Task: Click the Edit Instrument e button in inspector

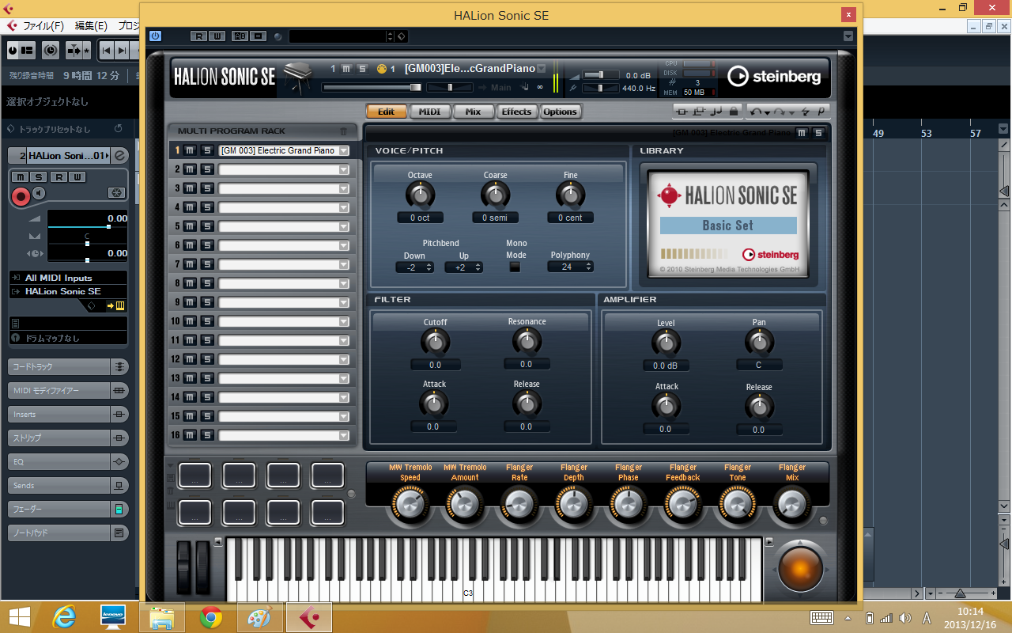Action: click(120, 156)
